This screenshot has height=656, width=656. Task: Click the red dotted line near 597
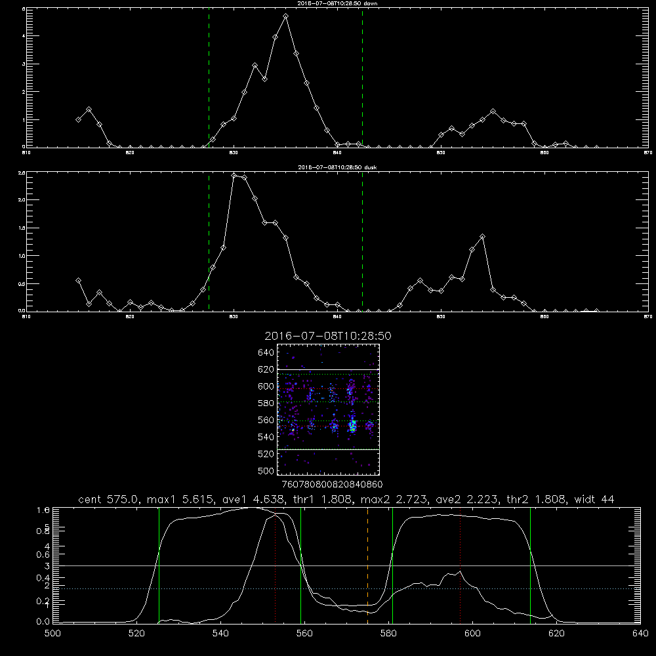click(x=461, y=565)
